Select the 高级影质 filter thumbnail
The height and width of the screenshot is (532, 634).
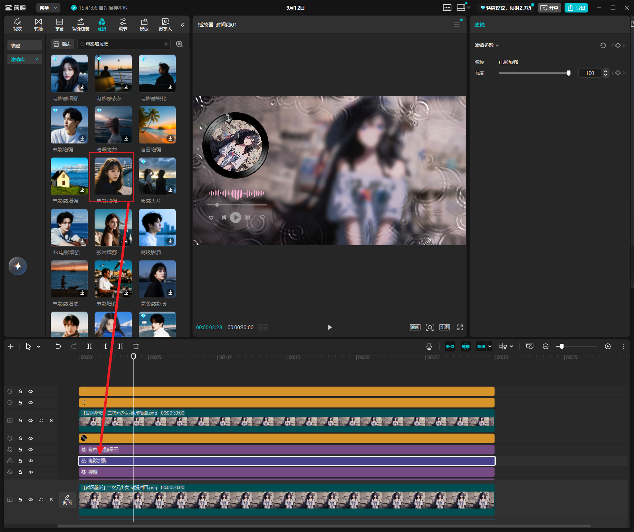click(x=157, y=228)
